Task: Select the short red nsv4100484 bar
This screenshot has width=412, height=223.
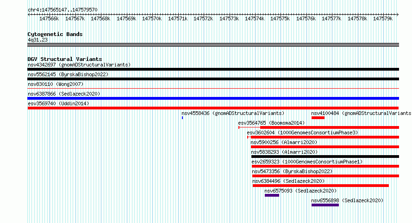Action: pyautogui.click(x=318, y=118)
